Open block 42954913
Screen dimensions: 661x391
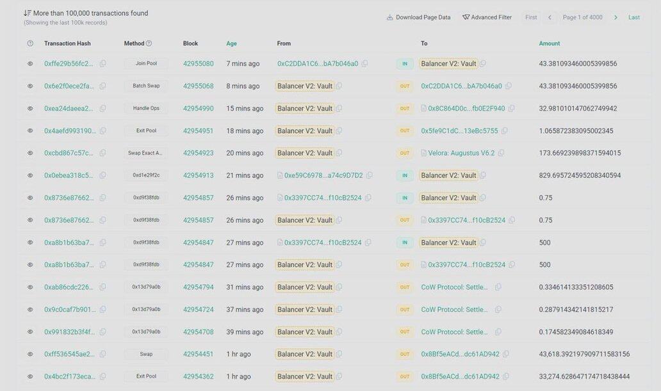click(x=198, y=175)
